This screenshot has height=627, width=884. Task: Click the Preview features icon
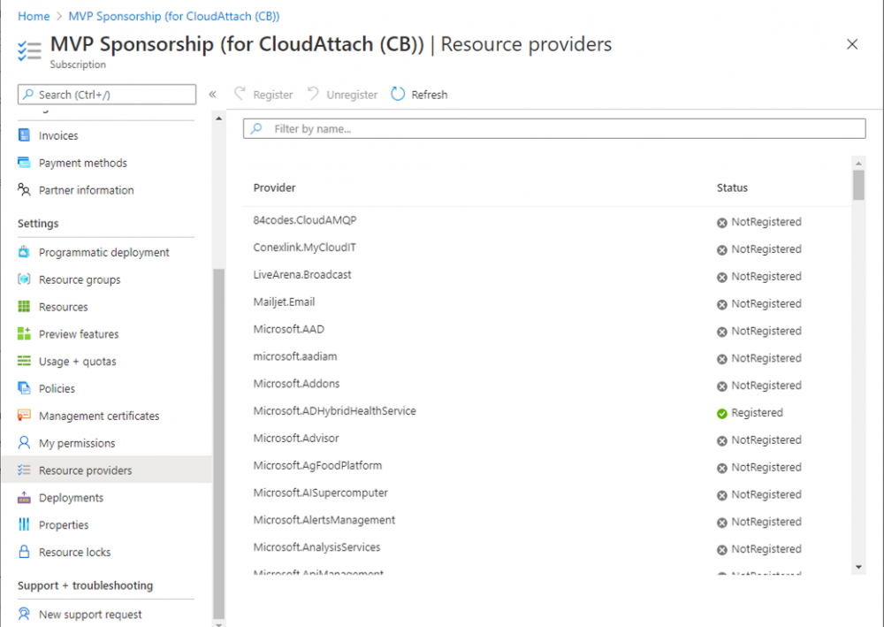tap(24, 333)
